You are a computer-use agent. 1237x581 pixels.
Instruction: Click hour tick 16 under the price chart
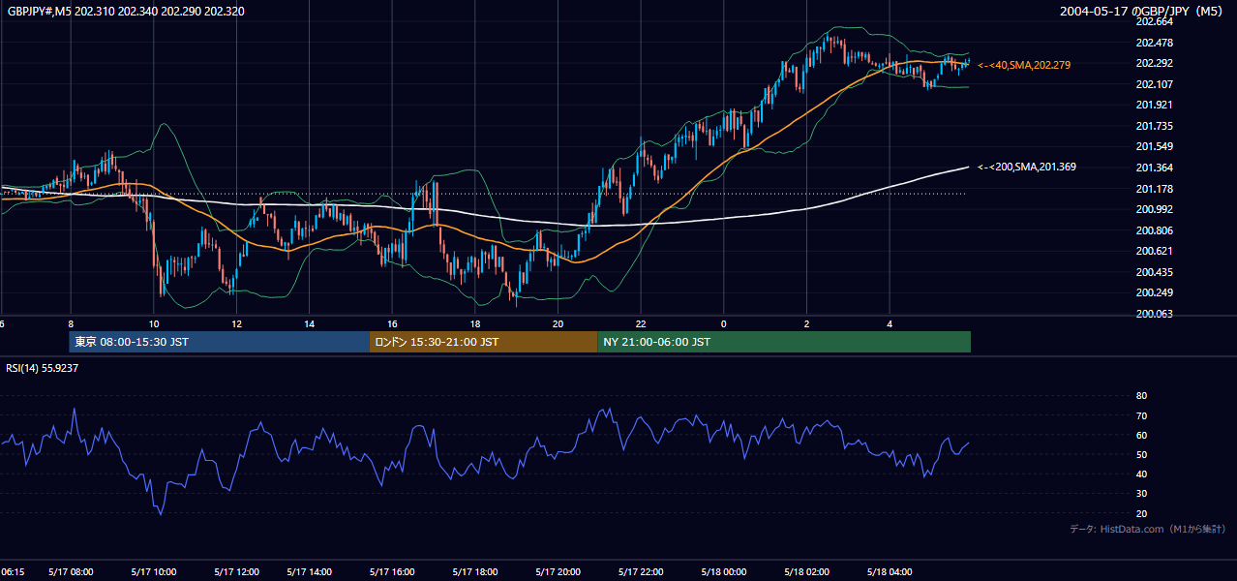392,323
